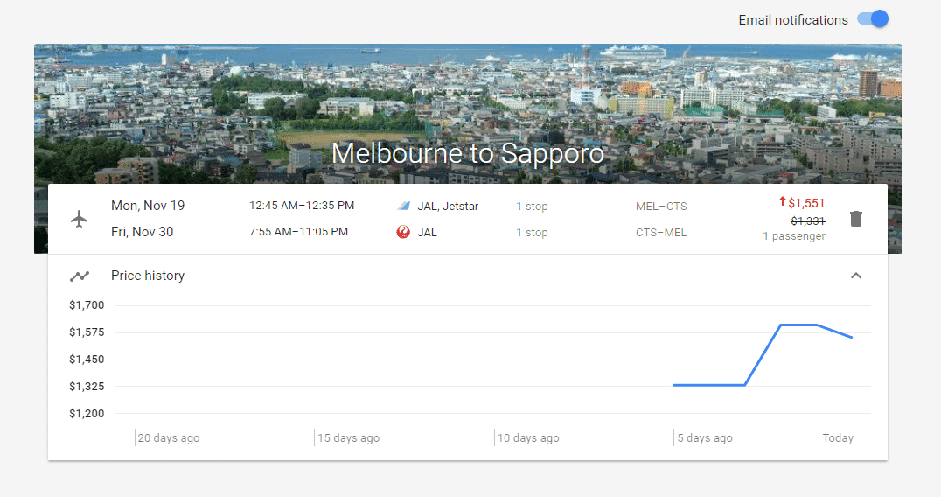Viewport: 941px width, 497px height.
Task: Click the Today axis label
Action: [838, 438]
